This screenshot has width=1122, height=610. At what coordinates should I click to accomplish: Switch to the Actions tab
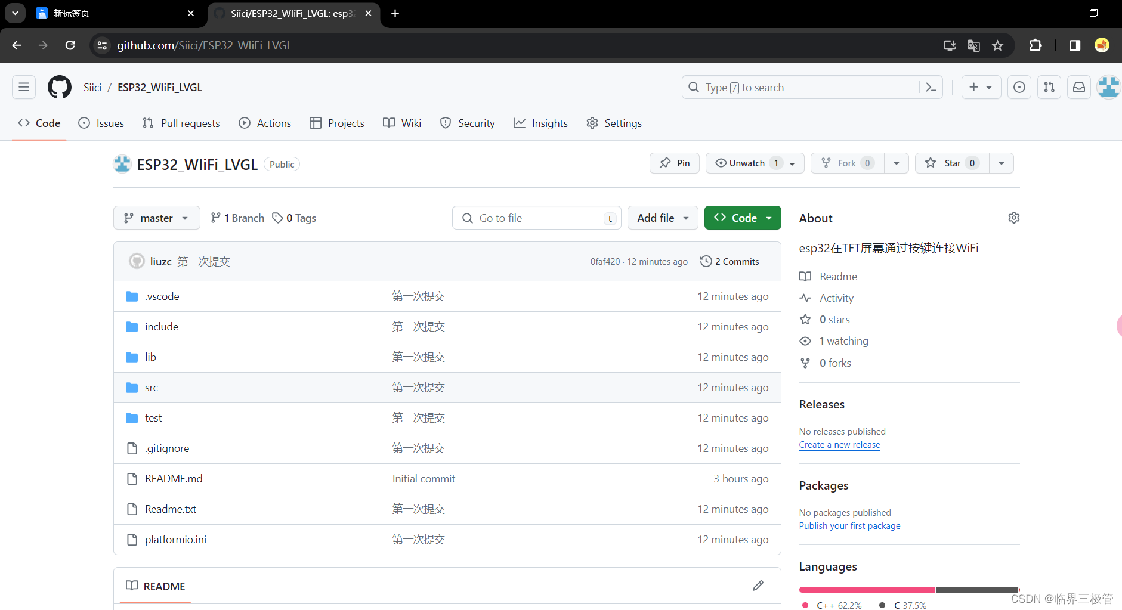coord(265,123)
